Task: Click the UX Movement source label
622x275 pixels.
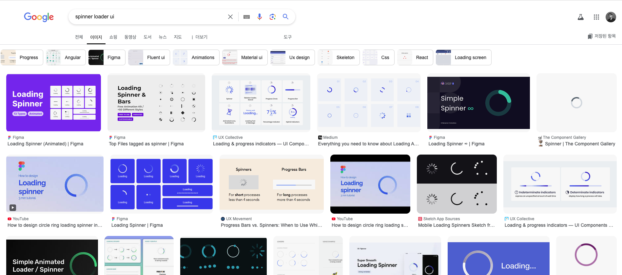Action: coord(239,219)
